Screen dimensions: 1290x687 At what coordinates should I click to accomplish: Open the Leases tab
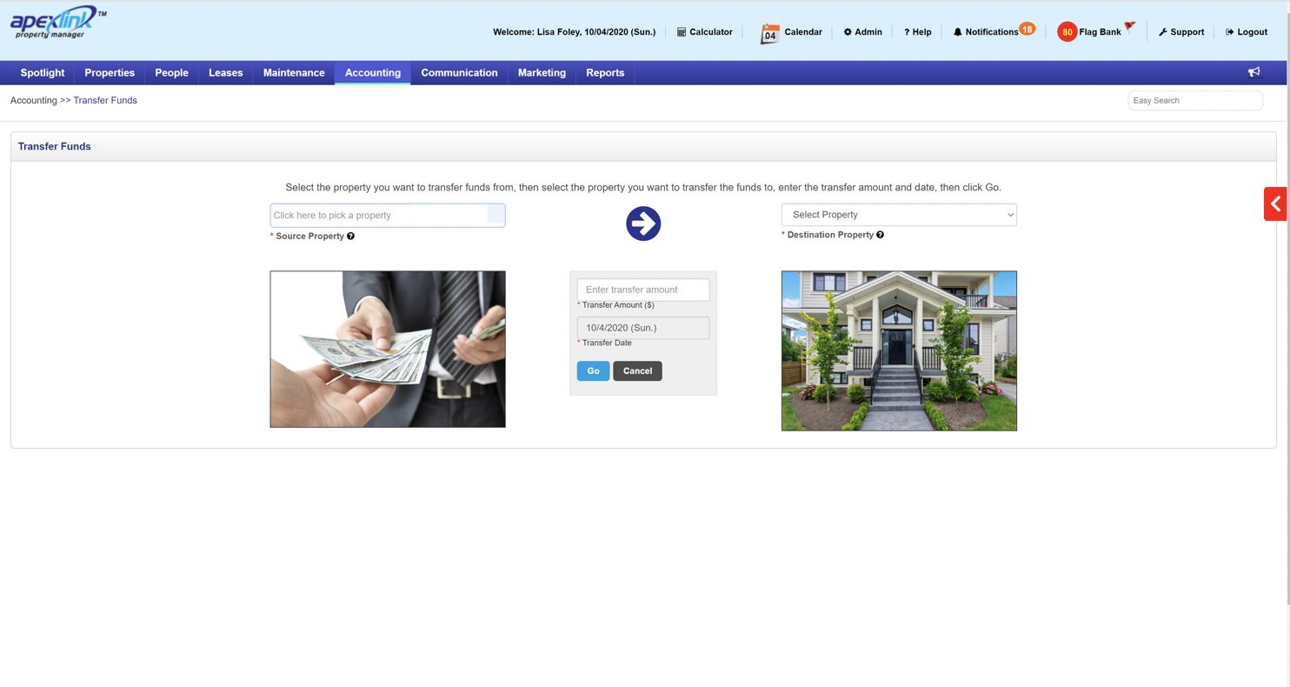(x=226, y=73)
